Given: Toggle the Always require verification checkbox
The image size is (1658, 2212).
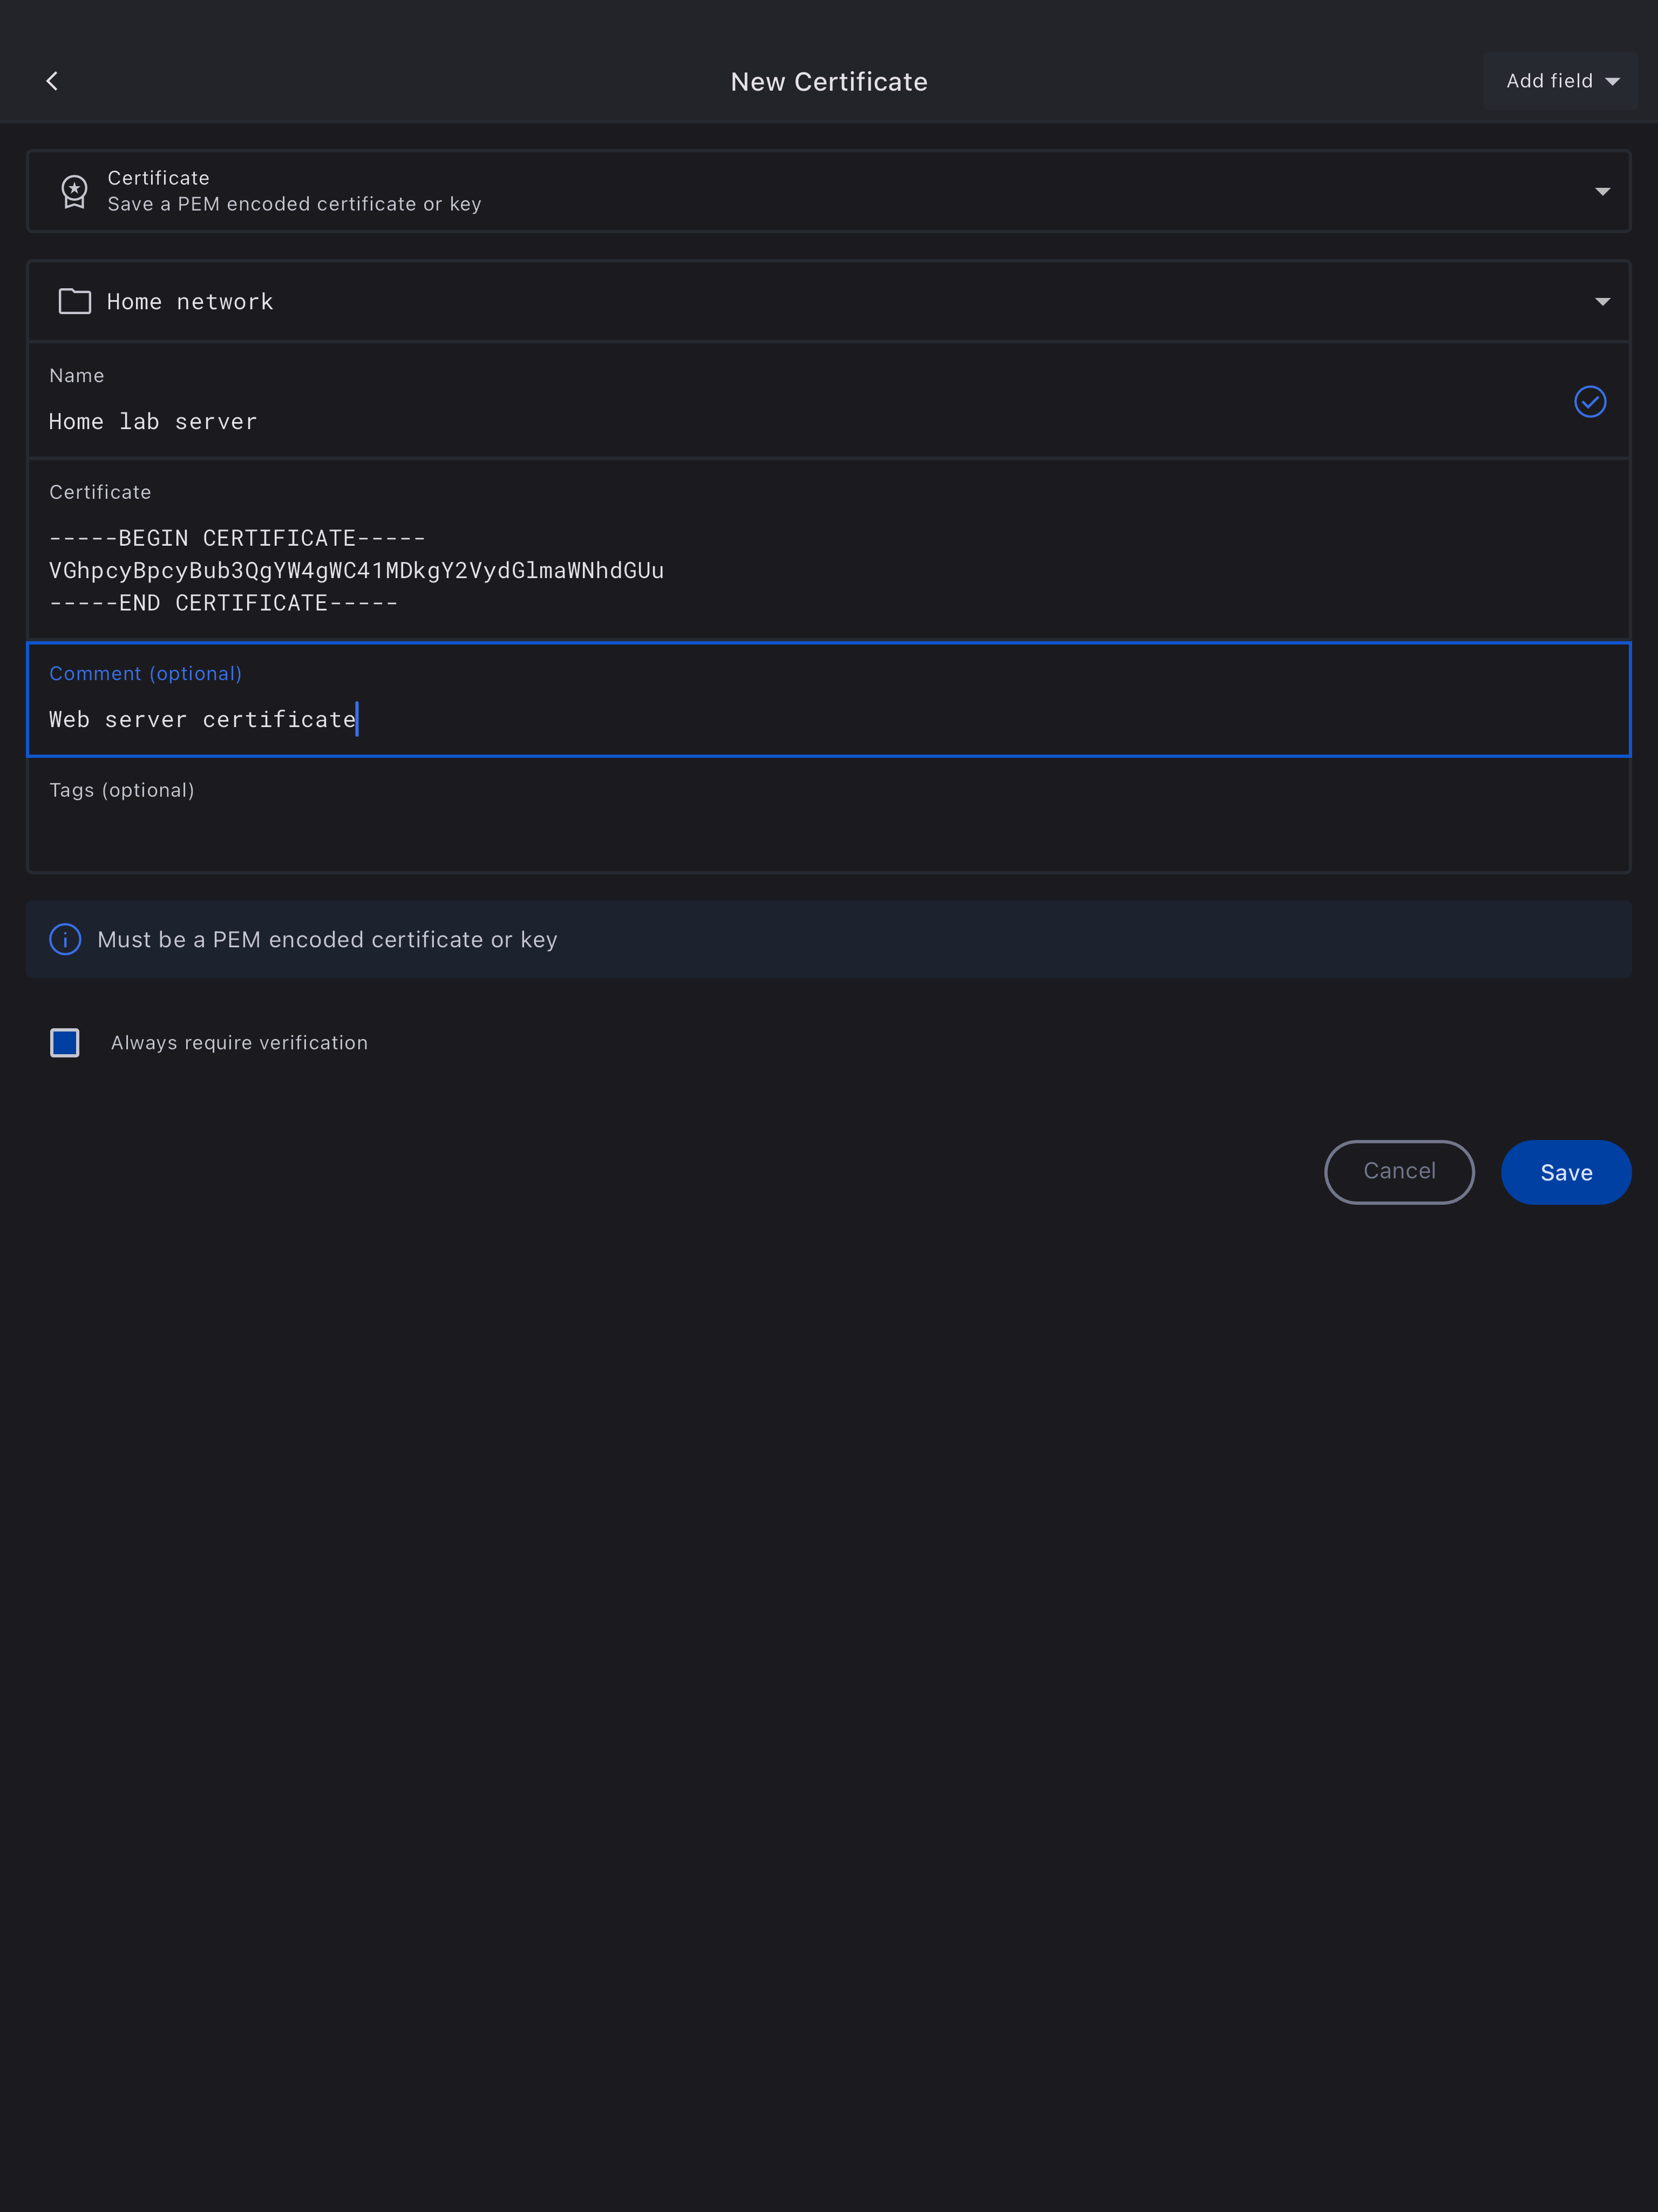Looking at the screenshot, I should pyautogui.click(x=65, y=1042).
